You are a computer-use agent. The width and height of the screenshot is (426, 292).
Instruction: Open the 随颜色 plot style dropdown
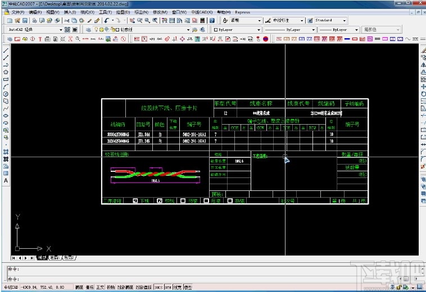point(398,30)
